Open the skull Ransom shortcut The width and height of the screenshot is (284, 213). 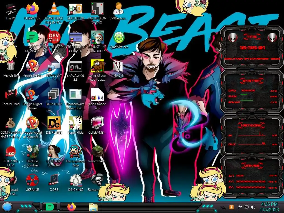(97, 180)
